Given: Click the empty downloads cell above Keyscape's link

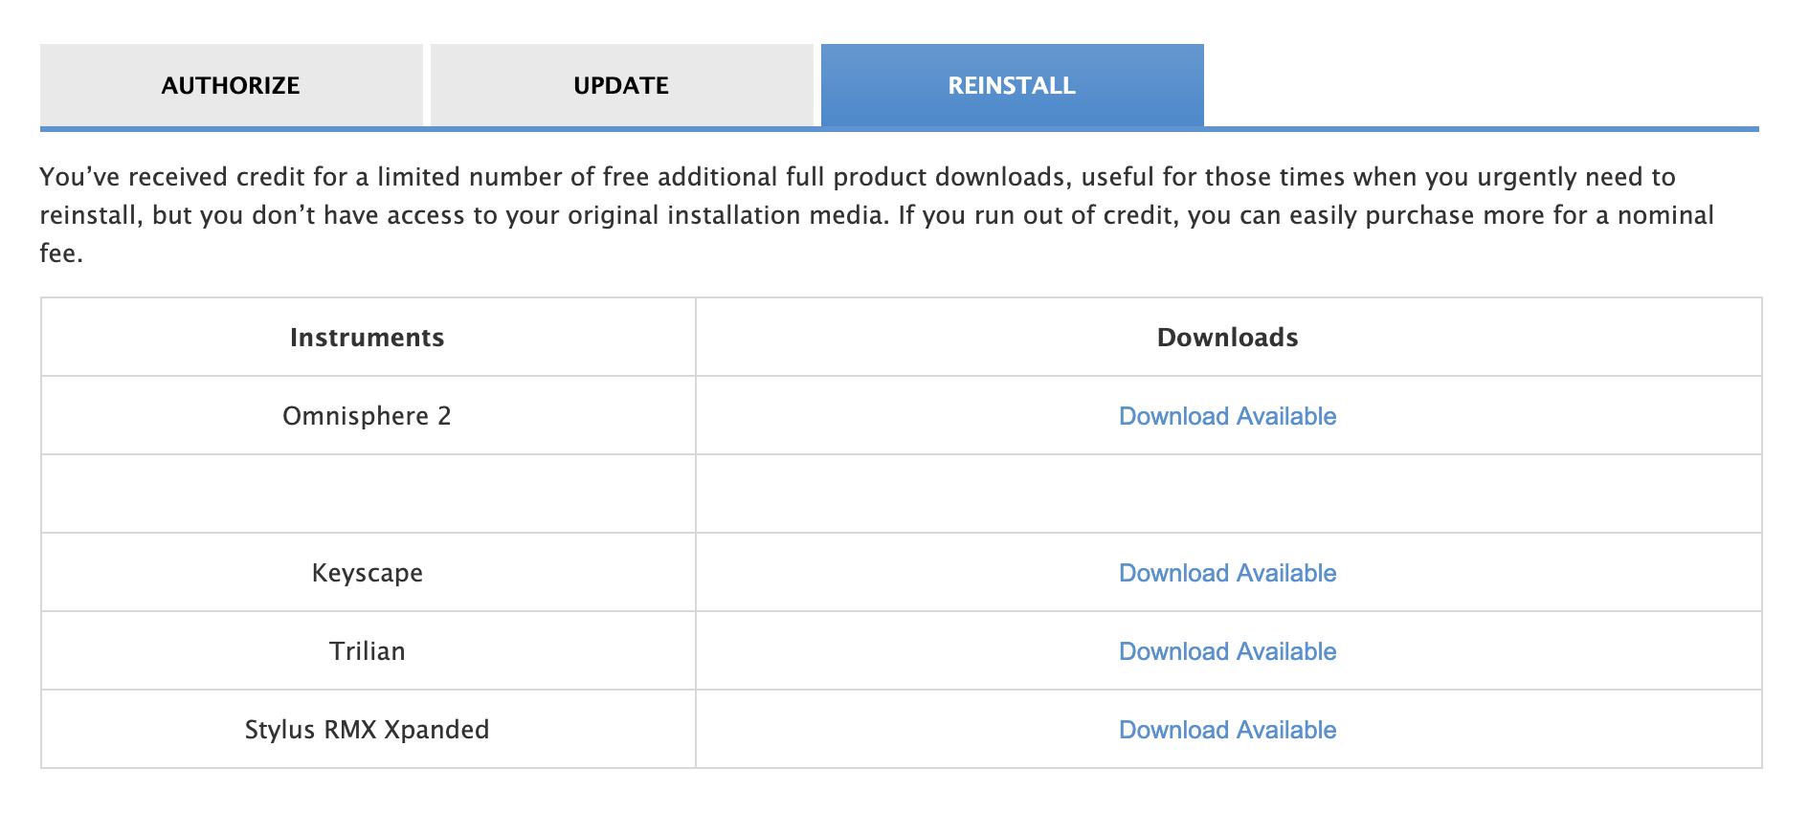Looking at the screenshot, I should (1227, 494).
